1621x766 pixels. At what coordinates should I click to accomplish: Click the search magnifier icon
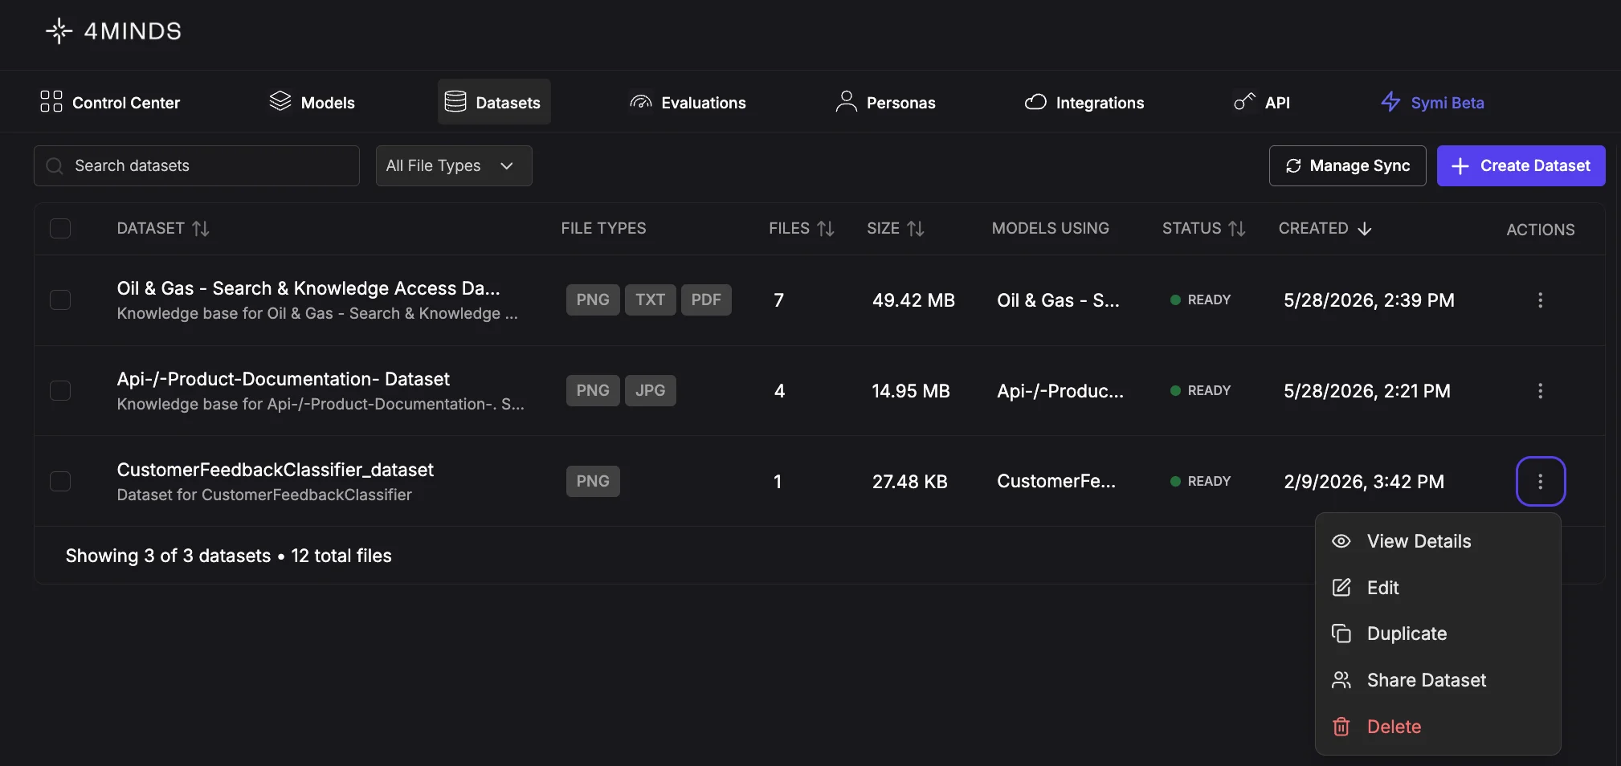tap(55, 166)
